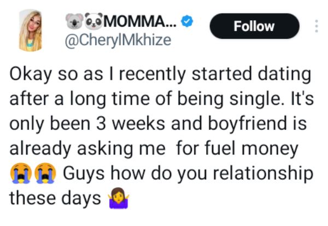The width and height of the screenshot is (328, 226).
Task: Click the first crying face emoji
Action: (x=19, y=174)
